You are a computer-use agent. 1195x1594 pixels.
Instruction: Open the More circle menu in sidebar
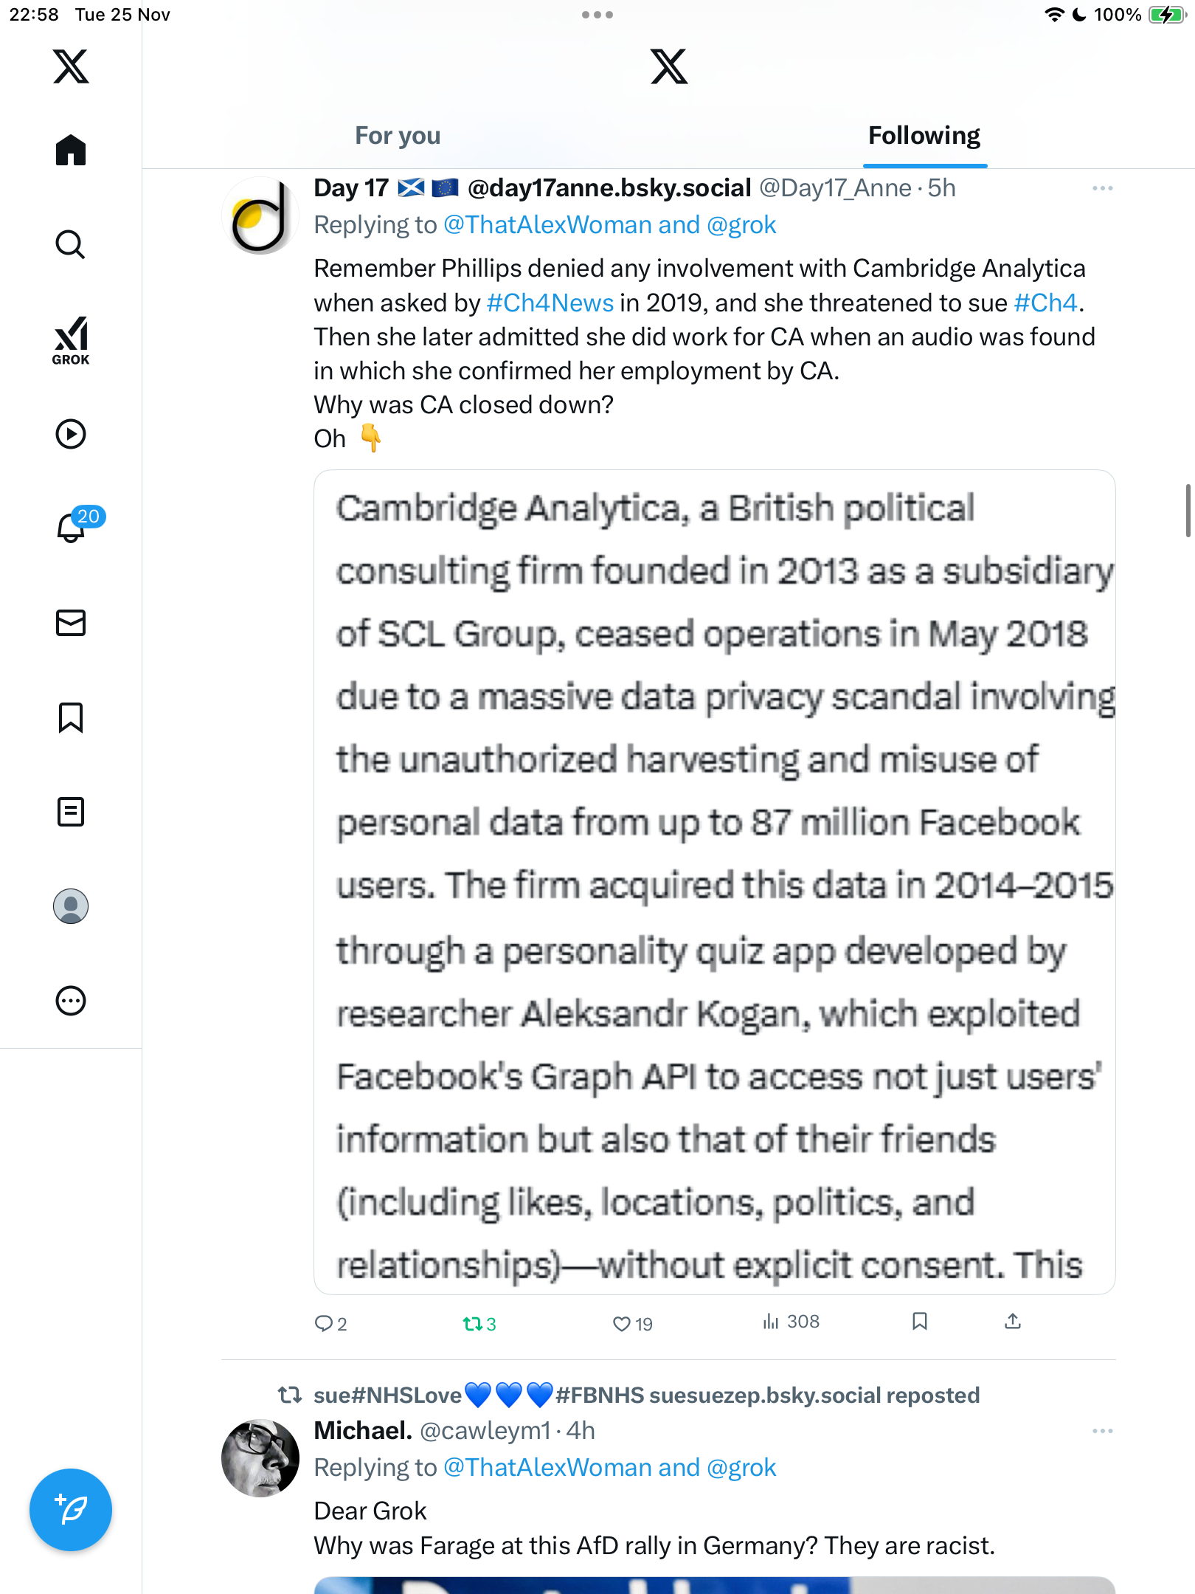click(71, 1001)
